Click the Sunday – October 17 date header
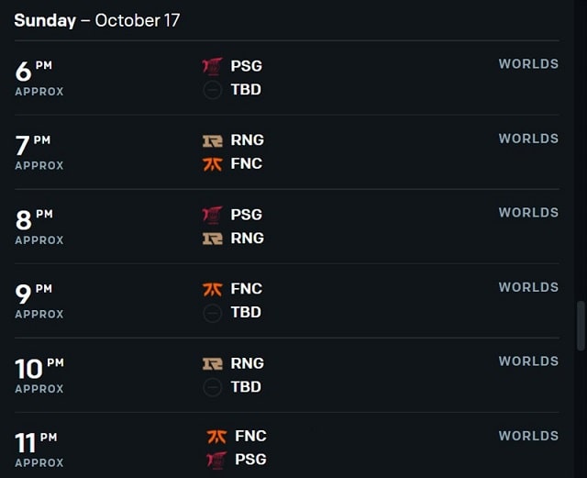 click(x=97, y=20)
